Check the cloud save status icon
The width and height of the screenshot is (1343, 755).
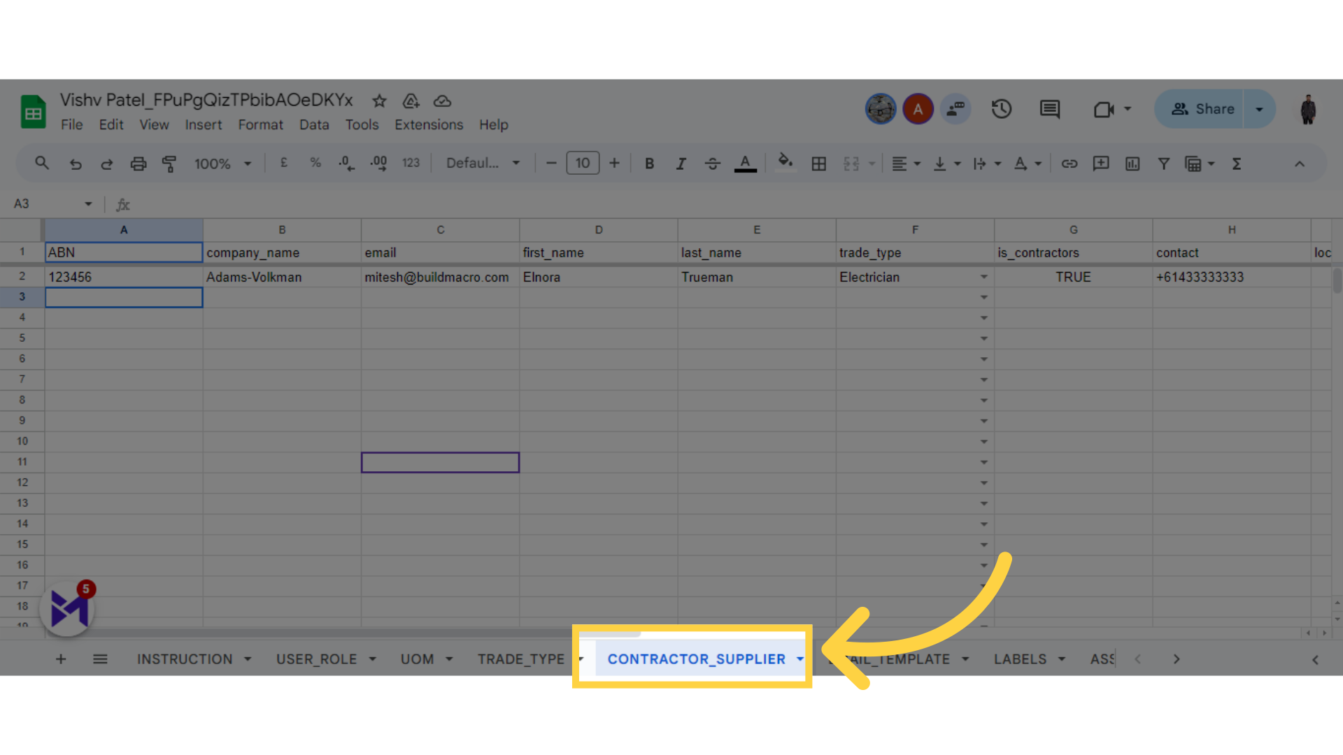click(x=442, y=101)
